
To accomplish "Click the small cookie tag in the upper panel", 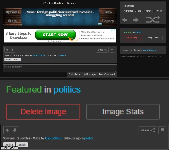I will [x=17, y=60].
